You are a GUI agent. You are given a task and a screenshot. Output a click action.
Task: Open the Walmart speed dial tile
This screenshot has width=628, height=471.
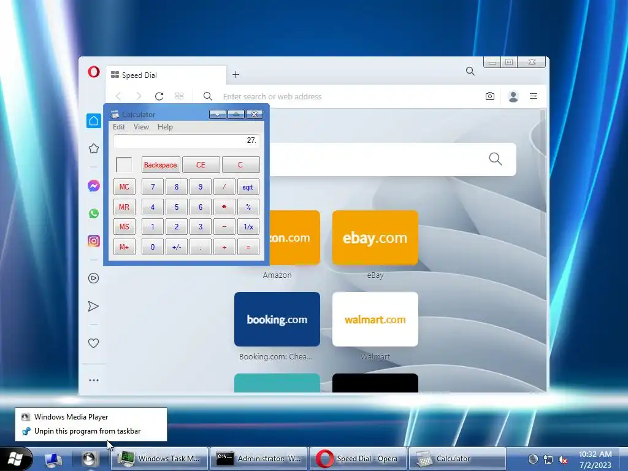375,319
